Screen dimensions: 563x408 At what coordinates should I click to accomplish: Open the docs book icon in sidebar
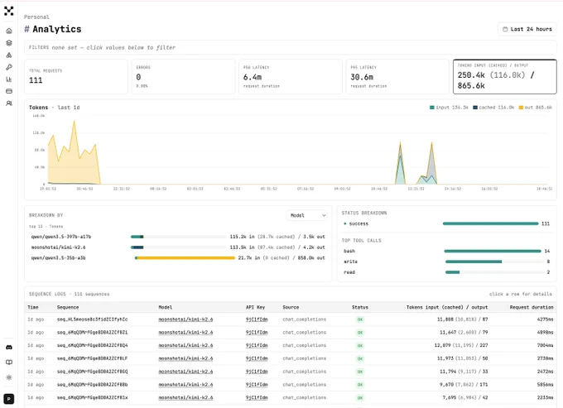[x=9, y=362]
